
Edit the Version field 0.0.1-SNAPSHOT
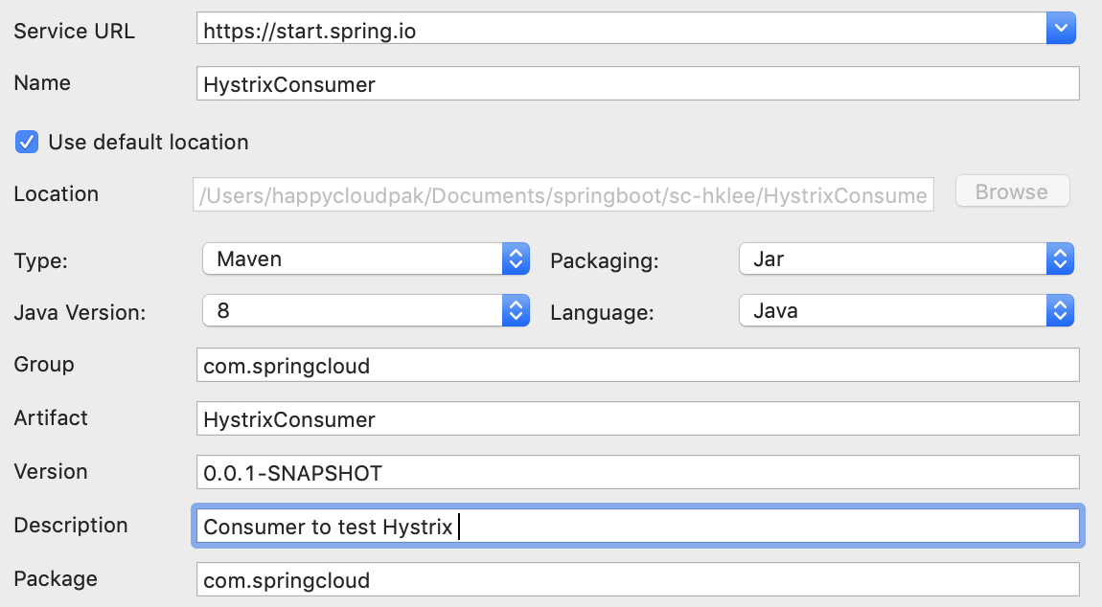coord(637,472)
